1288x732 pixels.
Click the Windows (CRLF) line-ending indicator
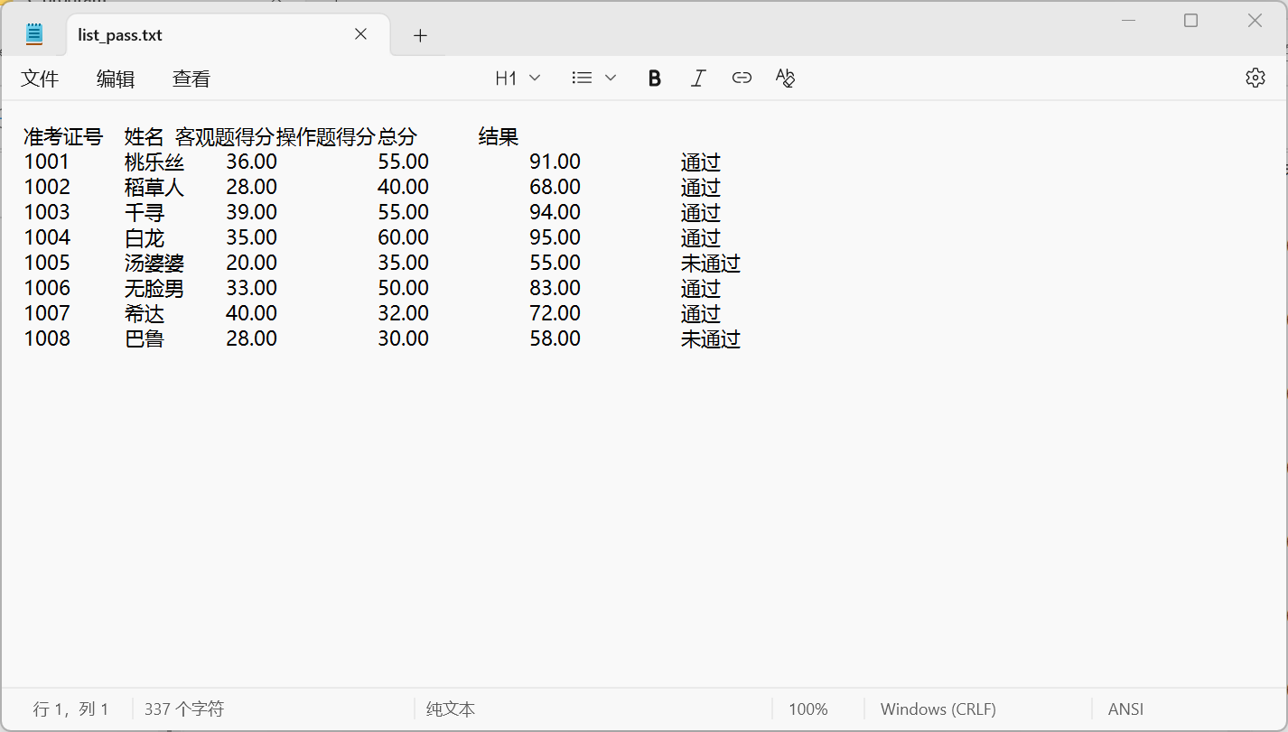coord(937,709)
